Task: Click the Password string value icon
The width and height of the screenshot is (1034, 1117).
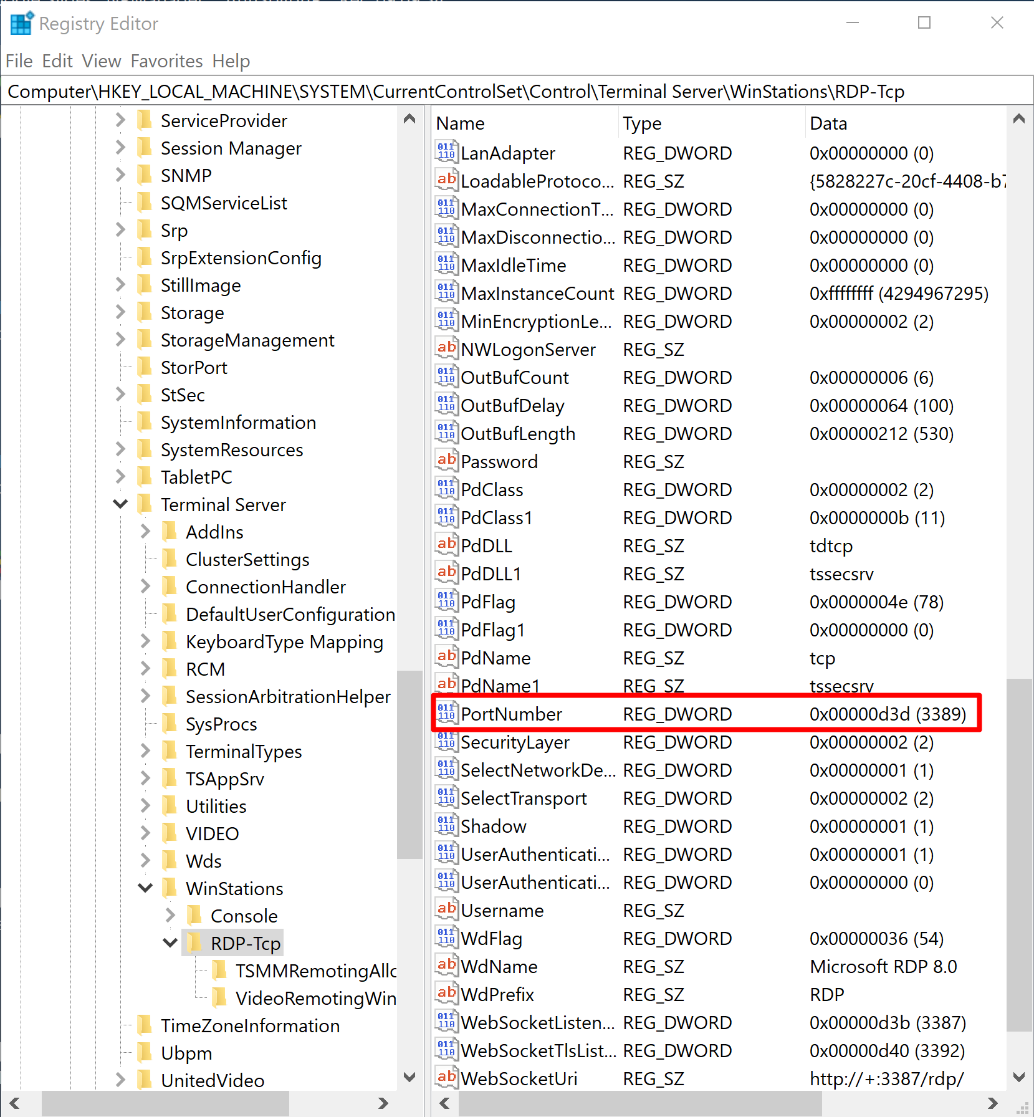Action: pos(446,461)
